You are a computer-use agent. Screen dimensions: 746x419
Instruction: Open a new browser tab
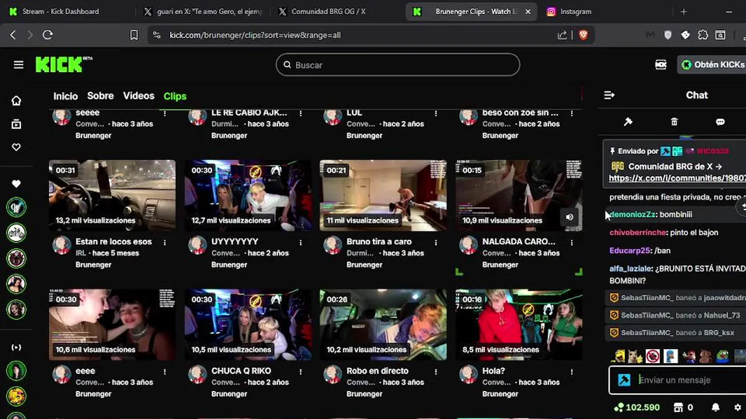tap(684, 12)
